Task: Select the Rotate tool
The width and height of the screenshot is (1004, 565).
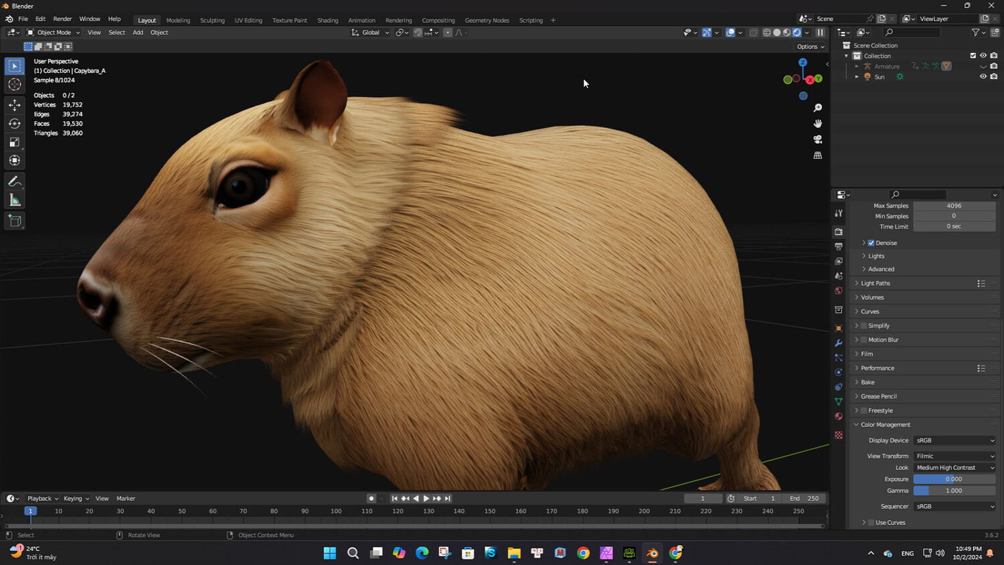Action: 15,123
